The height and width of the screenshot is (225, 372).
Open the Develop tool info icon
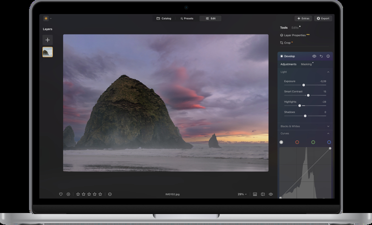point(328,56)
